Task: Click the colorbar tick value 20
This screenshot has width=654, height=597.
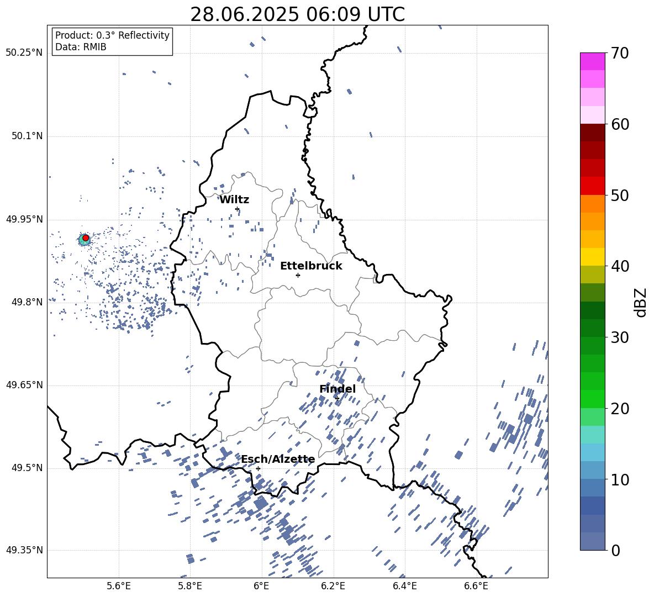Action: 620,409
